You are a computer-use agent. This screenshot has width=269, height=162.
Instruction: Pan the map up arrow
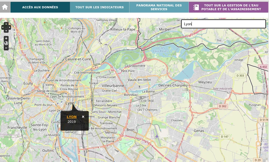click(x=6, y=24)
